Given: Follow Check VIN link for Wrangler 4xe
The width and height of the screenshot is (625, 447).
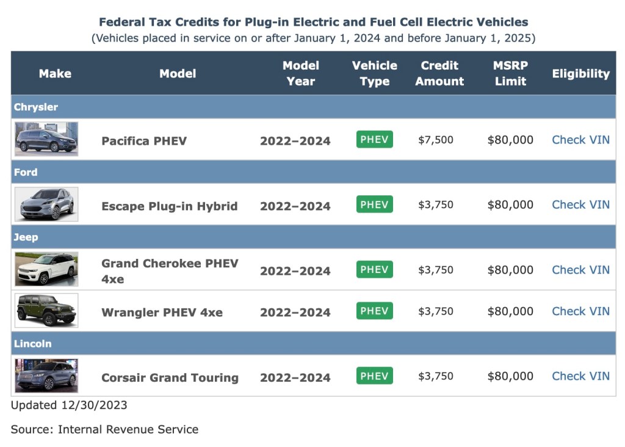Looking at the screenshot, I should click(x=580, y=311).
